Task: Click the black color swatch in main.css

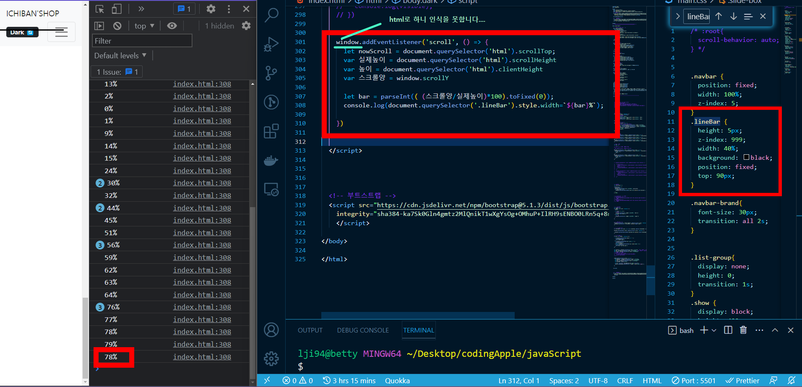Action: (746, 157)
